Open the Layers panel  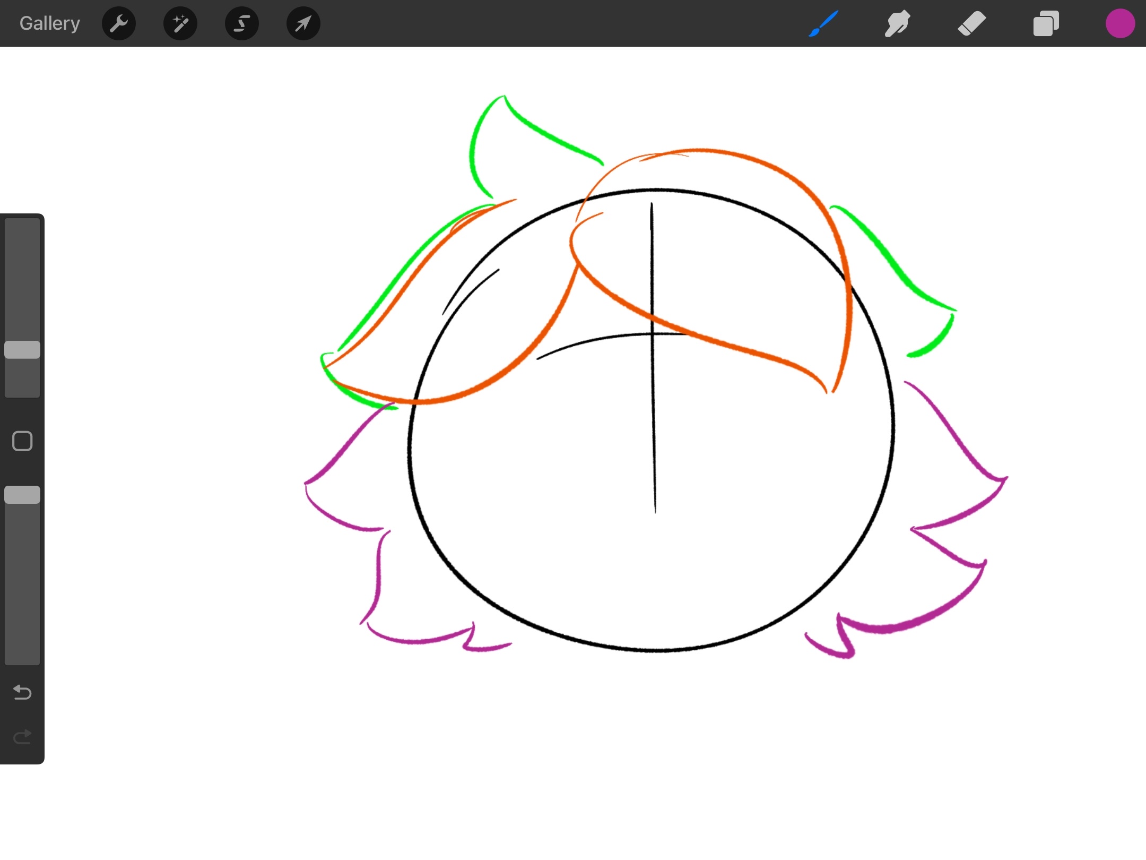(x=1046, y=24)
